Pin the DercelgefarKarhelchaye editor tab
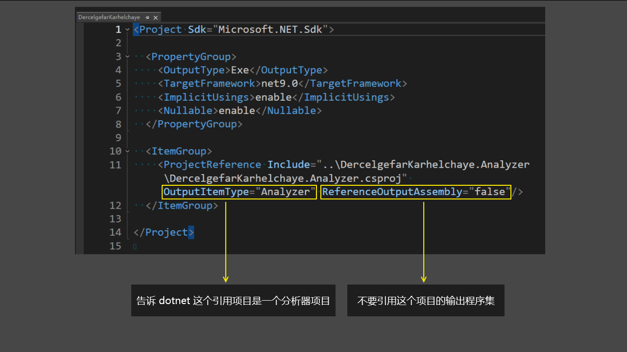Image resolution: width=627 pixels, height=352 pixels. click(x=148, y=17)
